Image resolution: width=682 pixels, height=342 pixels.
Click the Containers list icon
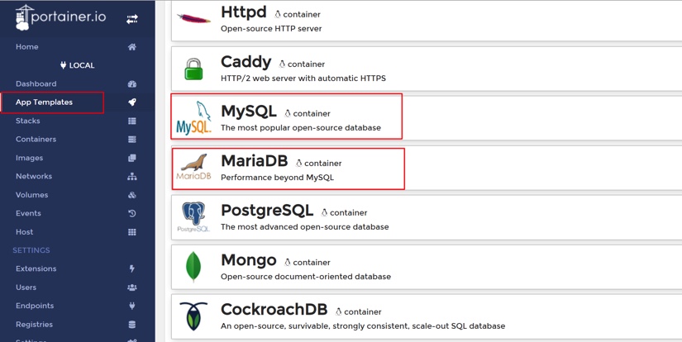tap(132, 140)
